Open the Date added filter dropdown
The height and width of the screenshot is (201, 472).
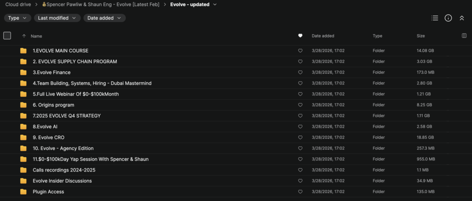point(104,18)
